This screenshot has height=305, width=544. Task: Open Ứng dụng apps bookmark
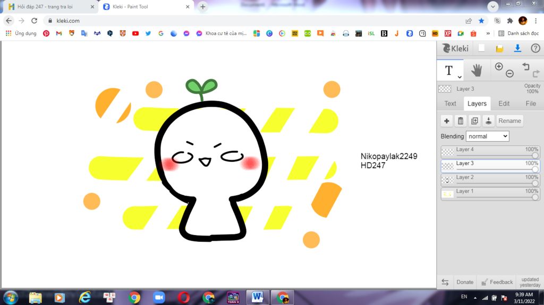[21, 33]
